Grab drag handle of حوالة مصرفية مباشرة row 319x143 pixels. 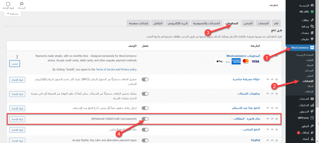click(277, 79)
